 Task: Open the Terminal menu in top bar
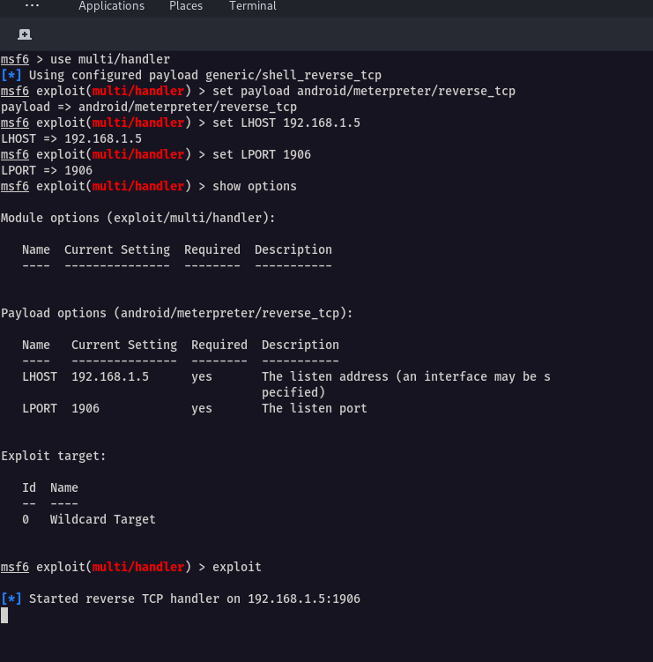pos(252,6)
